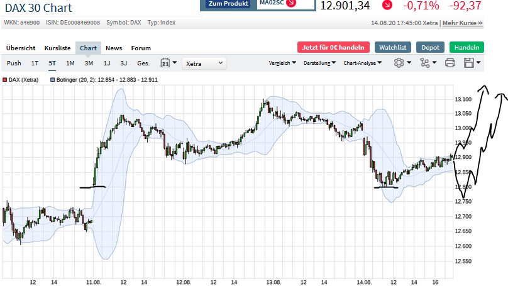Open the Xetra exchange dropdown
508x286 pixels.
(204, 63)
